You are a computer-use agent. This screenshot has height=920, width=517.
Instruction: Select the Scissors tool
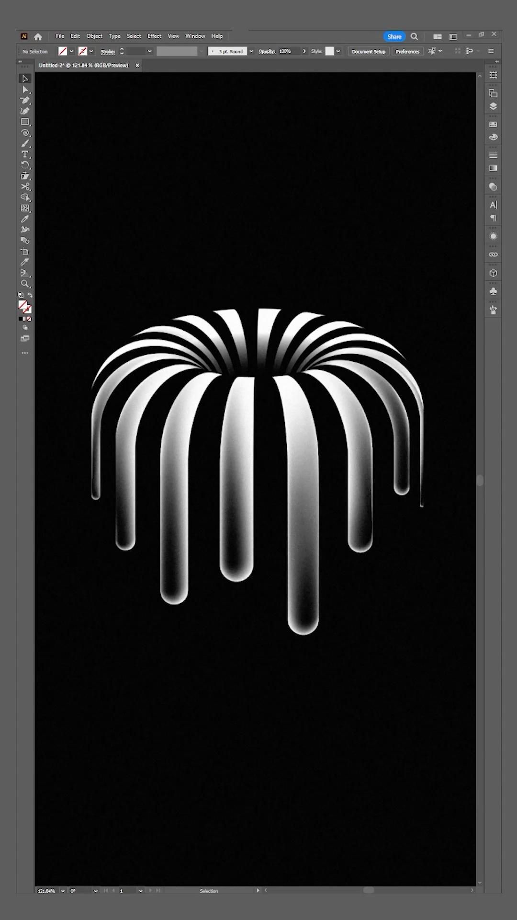tap(25, 186)
